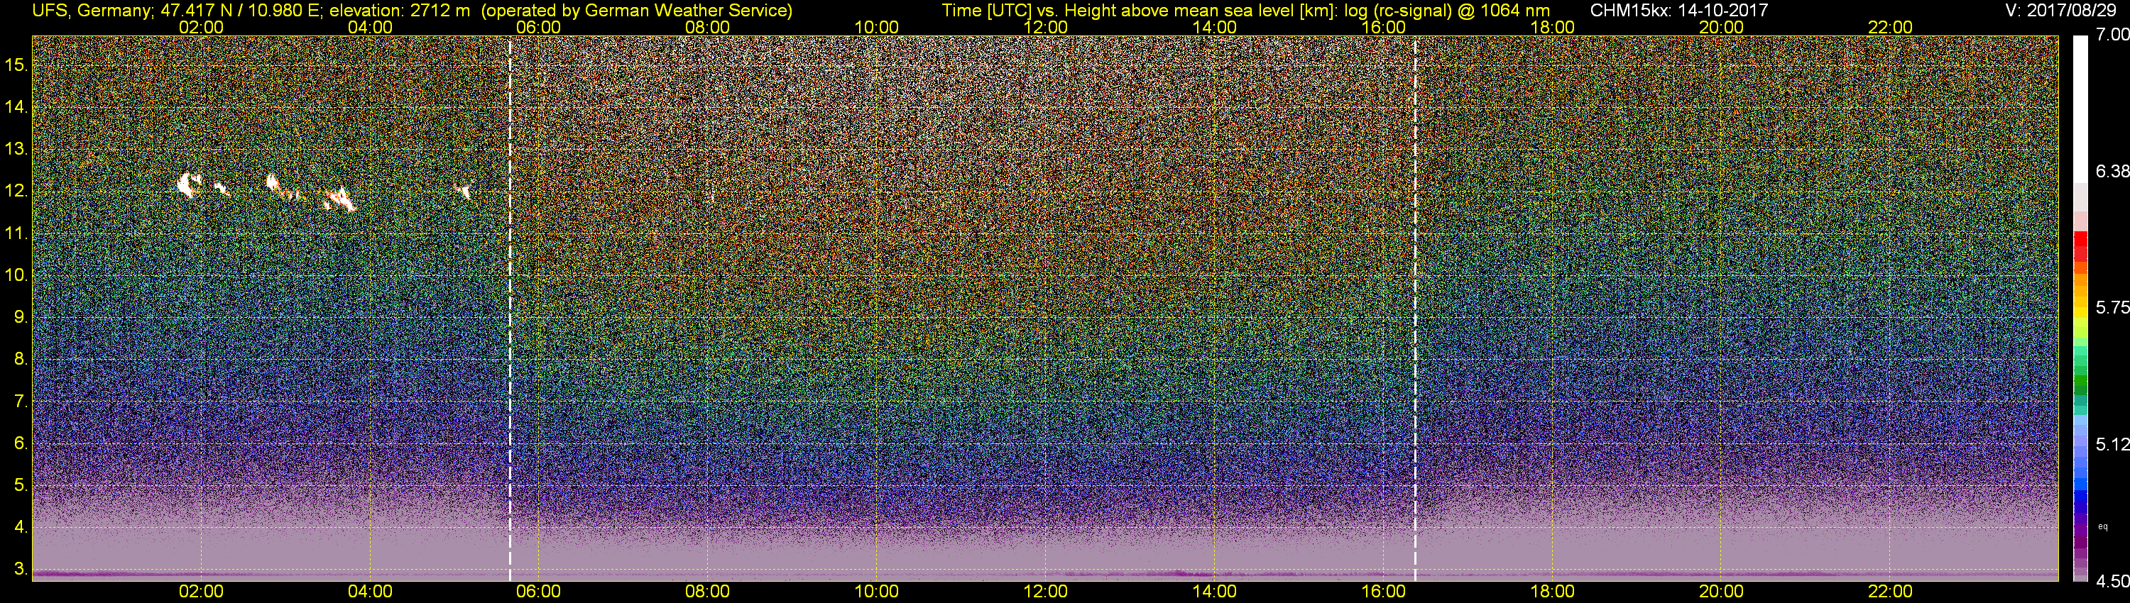Click the 5.12 value on the color scale
Viewport: 2130px width, 603px height.
click(2112, 444)
